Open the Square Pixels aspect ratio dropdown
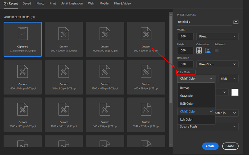The image size is (249, 155). pyautogui.click(x=208, y=126)
